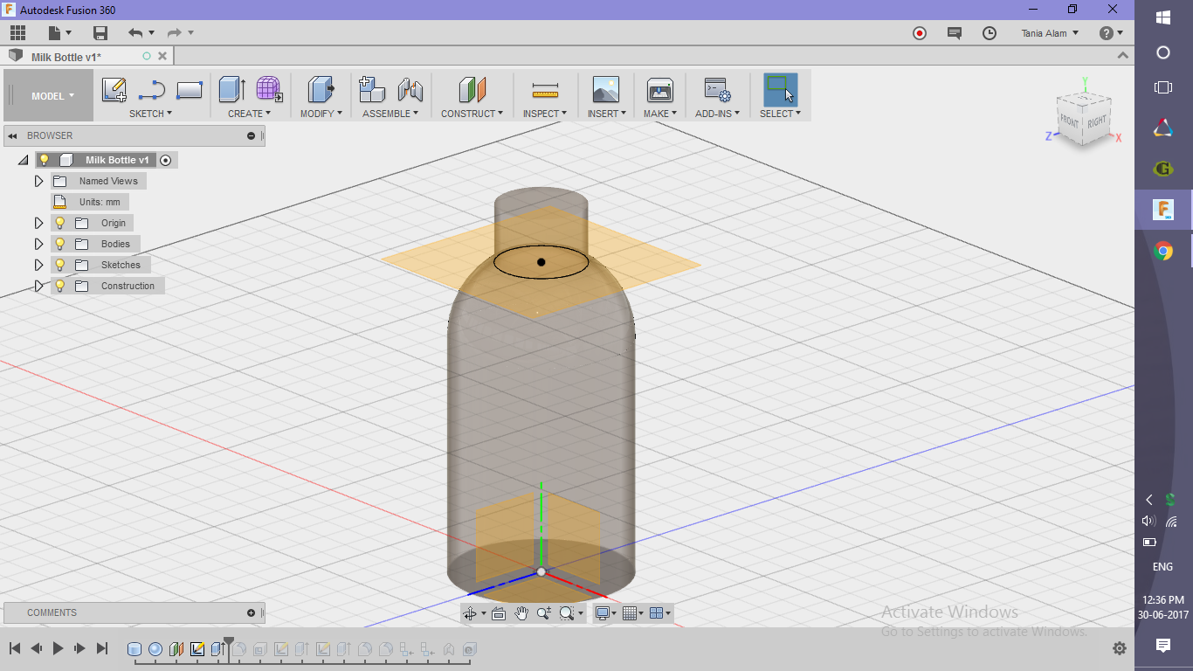Open the Display Settings monitor dropdown
The image size is (1193, 671).
click(605, 613)
